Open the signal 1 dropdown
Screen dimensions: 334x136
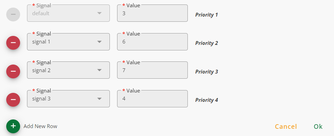pyautogui.click(x=68, y=42)
